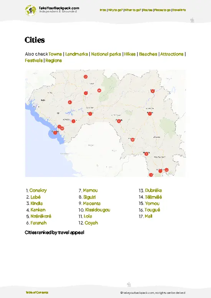Open the Intro header link
Viewport: 211px width, 298px height.
click(x=103, y=10)
